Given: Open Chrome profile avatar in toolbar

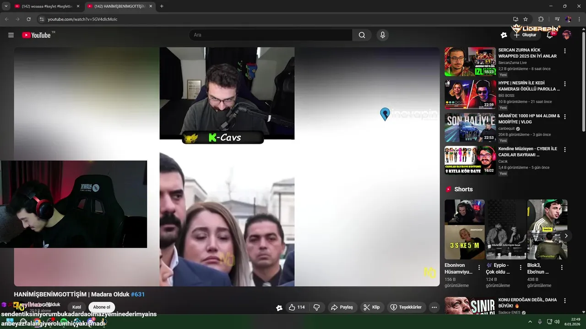Looking at the screenshot, I should point(568,19).
